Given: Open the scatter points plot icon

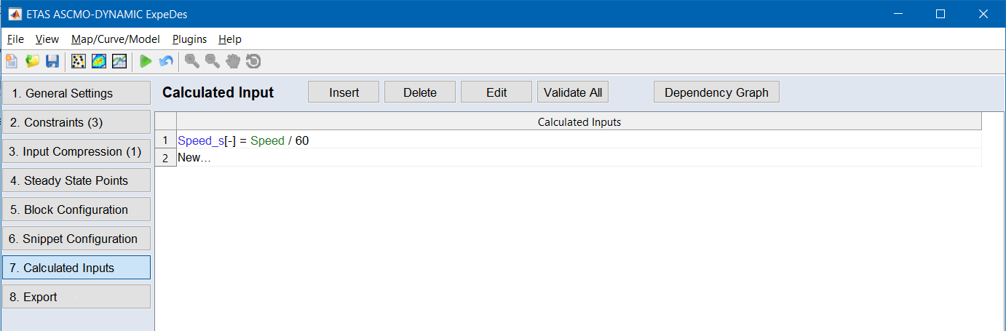Looking at the screenshot, I should point(79,62).
